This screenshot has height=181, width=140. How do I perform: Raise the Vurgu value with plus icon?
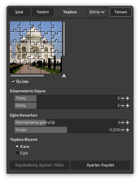tap(128, 130)
